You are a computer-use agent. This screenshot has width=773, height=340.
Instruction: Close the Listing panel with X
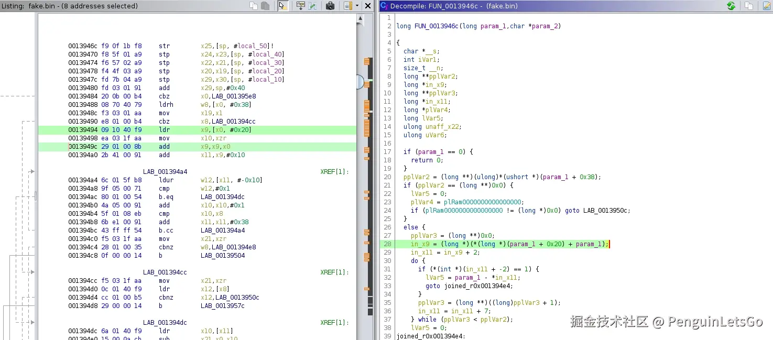point(368,6)
